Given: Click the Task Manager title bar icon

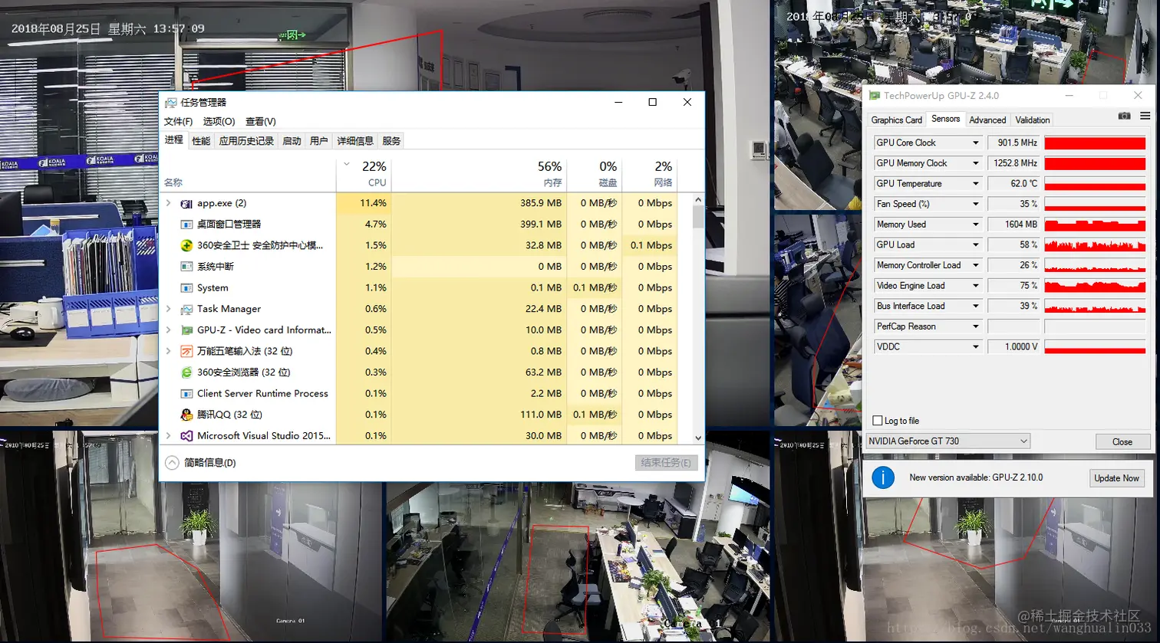Looking at the screenshot, I should pos(170,102).
